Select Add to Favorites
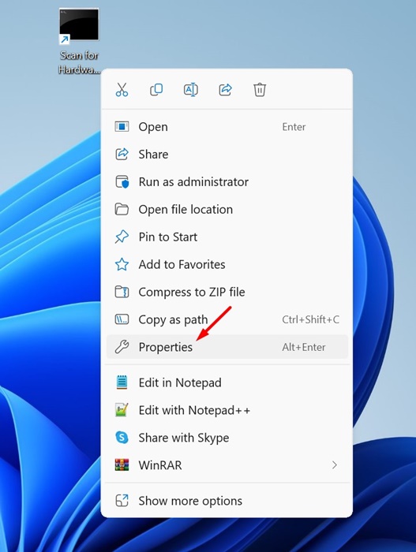The height and width of the screenshot is (552, 416). coord(227,264)
